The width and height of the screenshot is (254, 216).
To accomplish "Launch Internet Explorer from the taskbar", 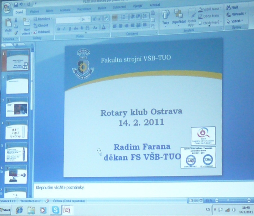I will point(19,210).
